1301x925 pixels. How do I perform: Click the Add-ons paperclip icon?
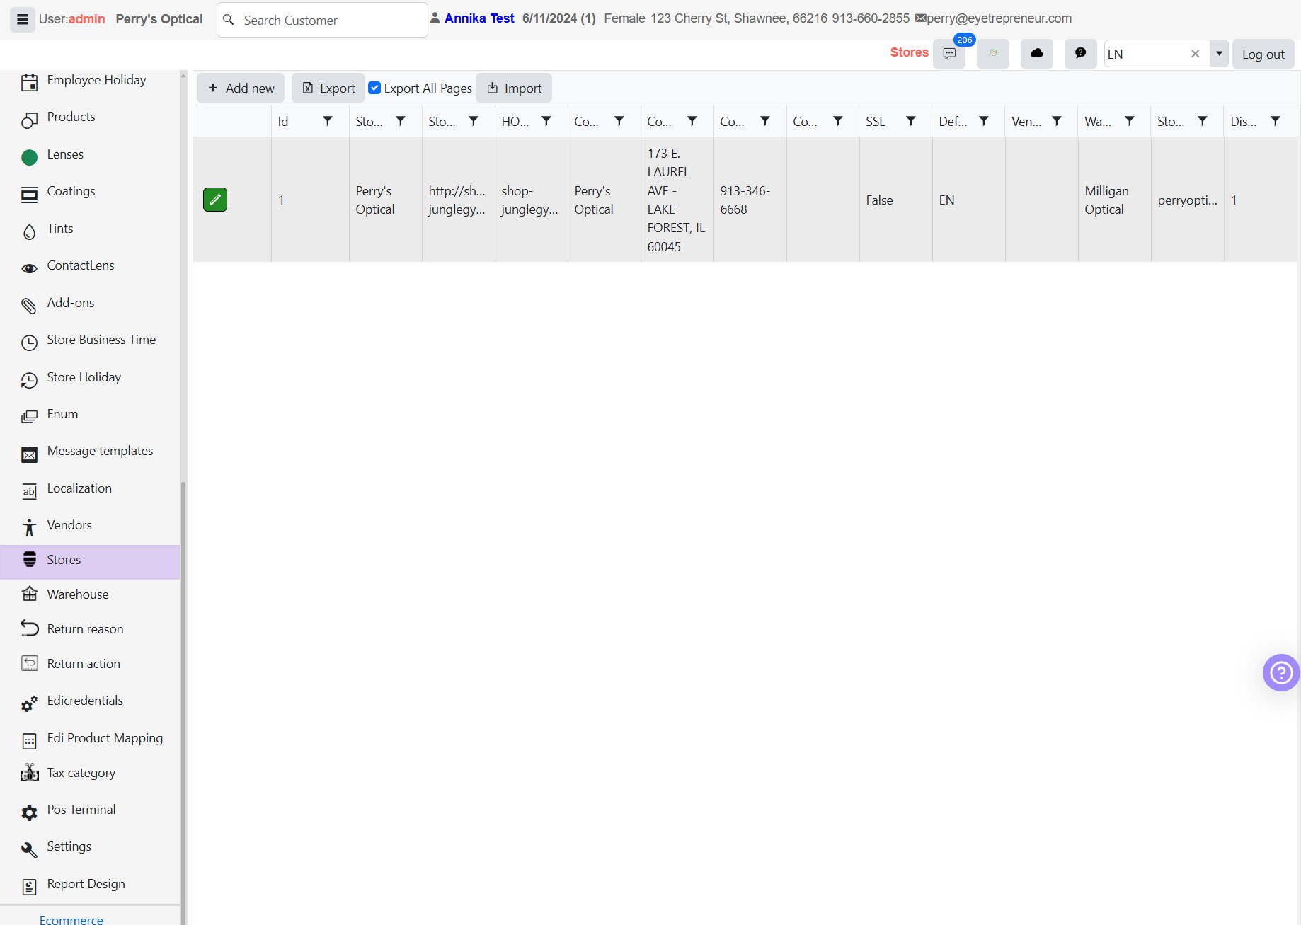coord(29,306)
